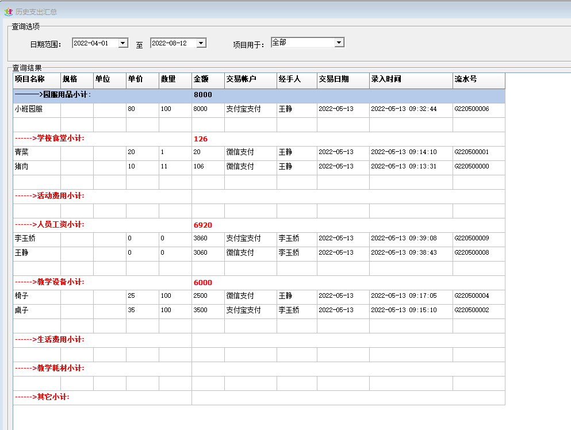Image resolution: width=571 pixels, height=430 pixels.
Task: Open the start date dropdown arrow
Action: tap(122, 43)
